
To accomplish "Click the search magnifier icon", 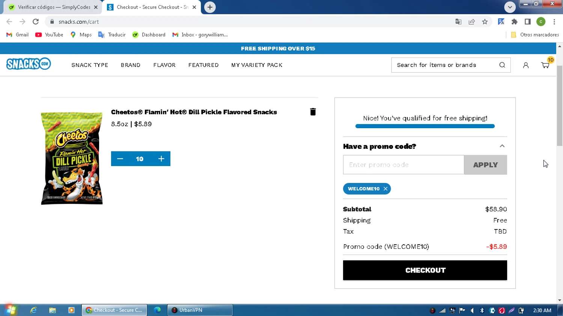I will coord(502,65).
